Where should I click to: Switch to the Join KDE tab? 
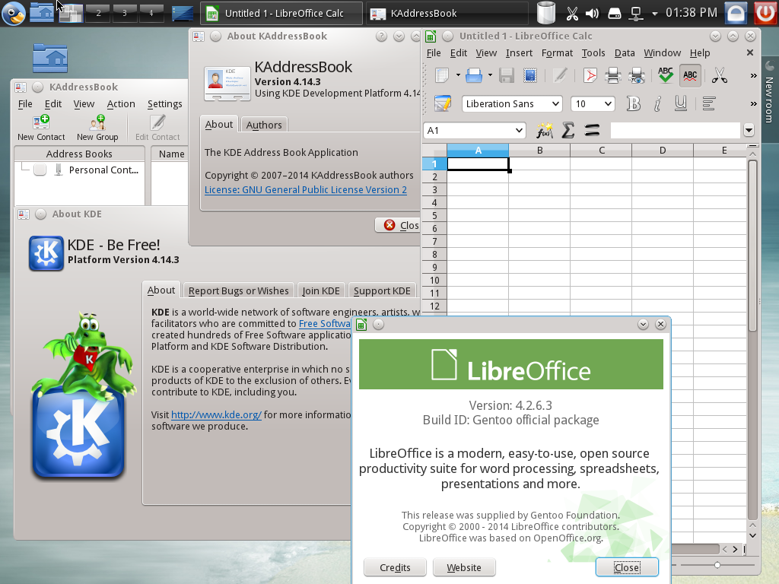click(321, 291)
